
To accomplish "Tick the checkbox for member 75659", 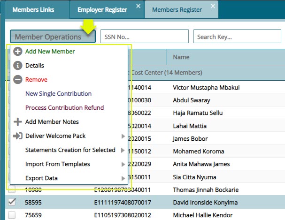I will point(12,215).
